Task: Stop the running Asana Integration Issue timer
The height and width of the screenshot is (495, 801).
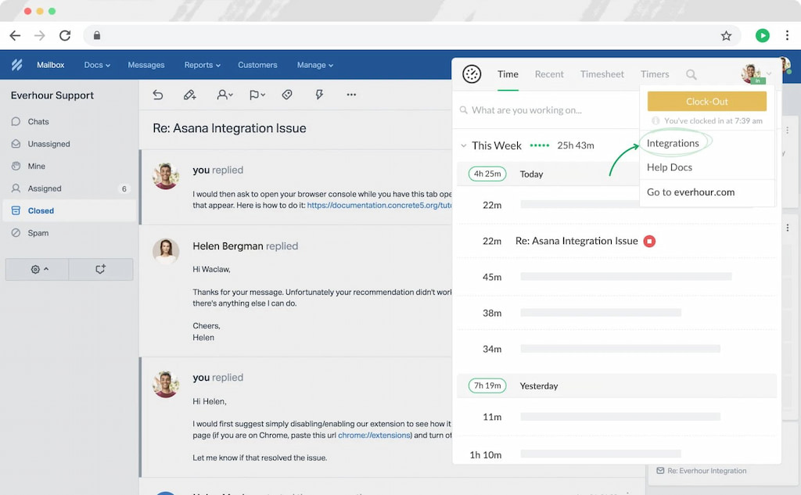Action: [x=649, y=241]
